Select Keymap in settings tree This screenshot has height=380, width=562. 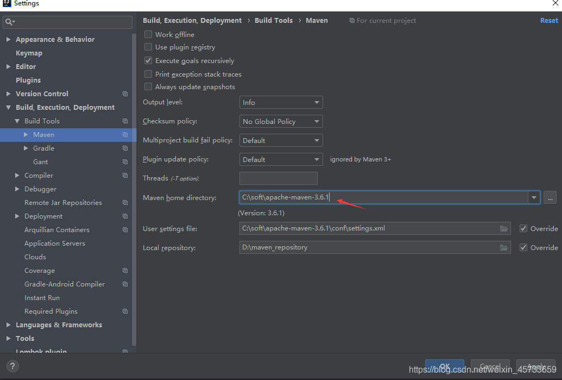29,53
